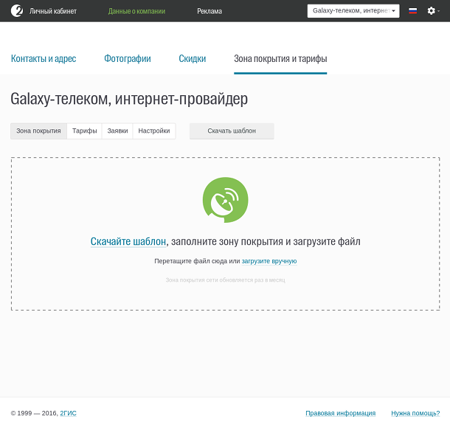Go to Данные о компании section
This screenshot has height=430, width=450.
(136, 11)
